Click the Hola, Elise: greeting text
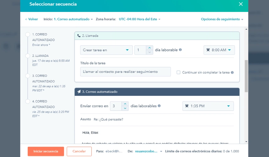The width and height of the screenshot is (269, 157). tap(91, 133)
